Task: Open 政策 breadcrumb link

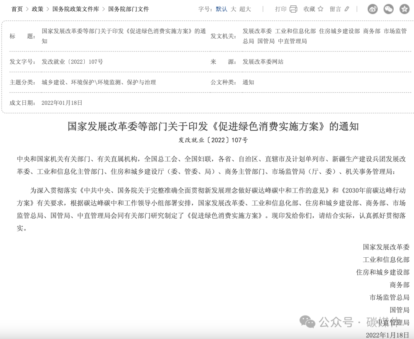Action: coord(38,9)
